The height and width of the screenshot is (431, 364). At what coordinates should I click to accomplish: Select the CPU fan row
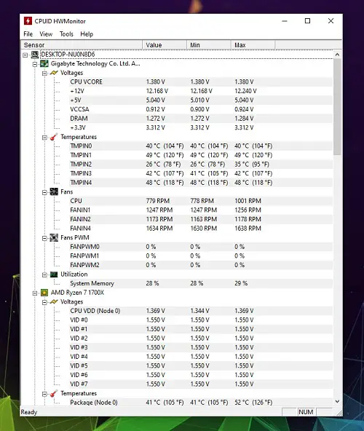201,201
